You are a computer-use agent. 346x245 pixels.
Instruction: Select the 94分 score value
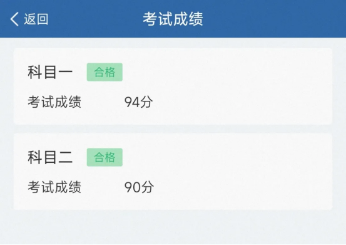click(138, 102)
